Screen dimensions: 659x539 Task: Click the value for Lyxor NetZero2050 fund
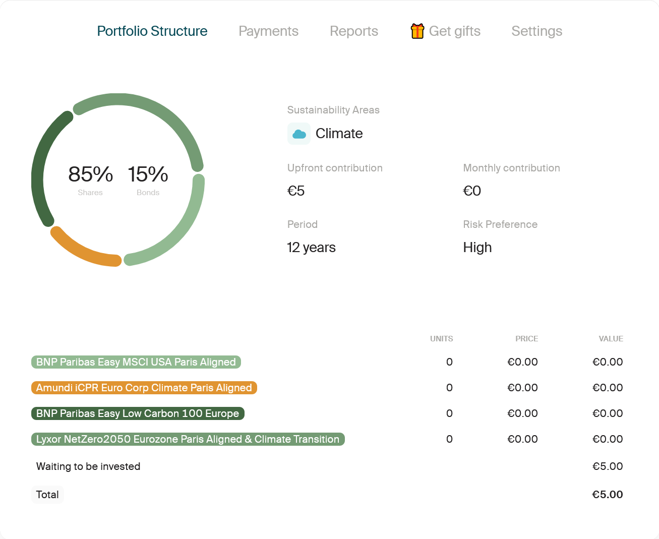[x=608, y=439]
